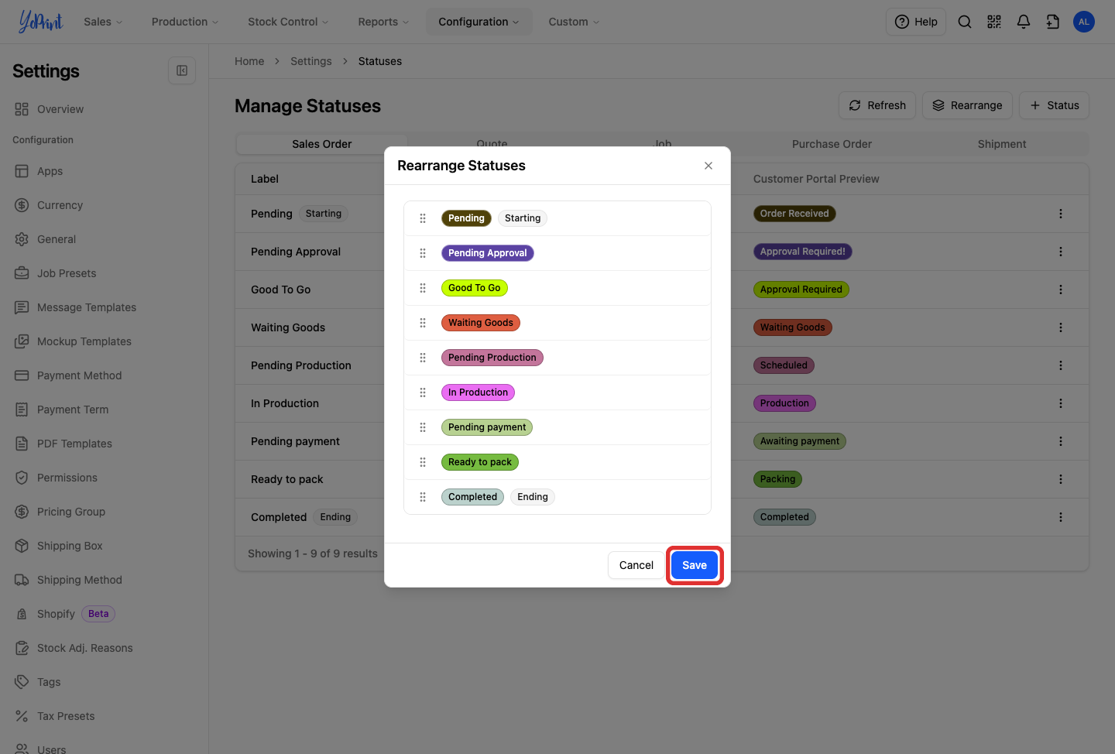Click the Rearrange button
Viewport: 1115px width, 754px height.
click(967, 105)
